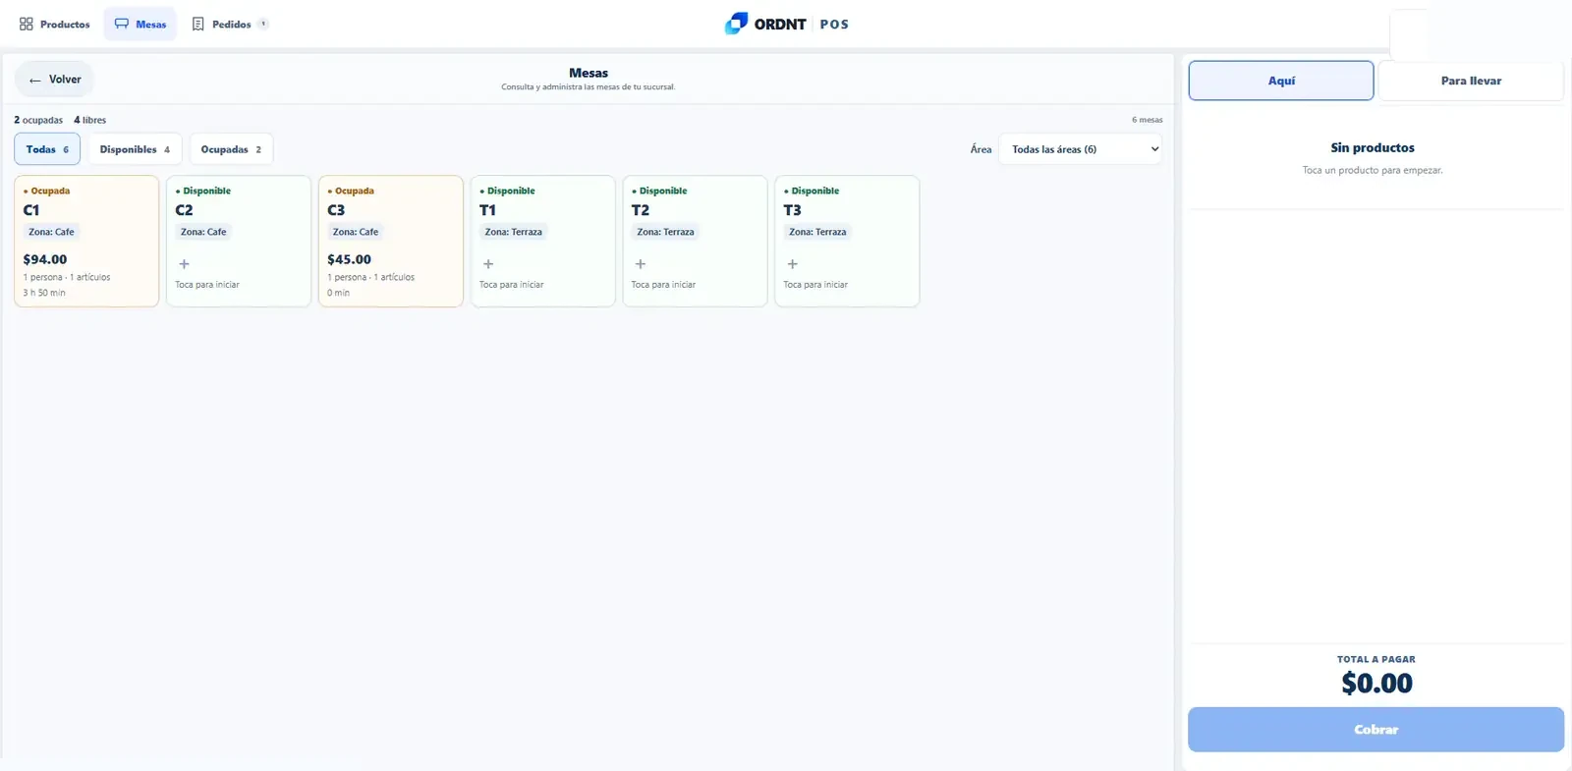
Task: Click the back arrow in Volver
Action: (x=35, y=80)
